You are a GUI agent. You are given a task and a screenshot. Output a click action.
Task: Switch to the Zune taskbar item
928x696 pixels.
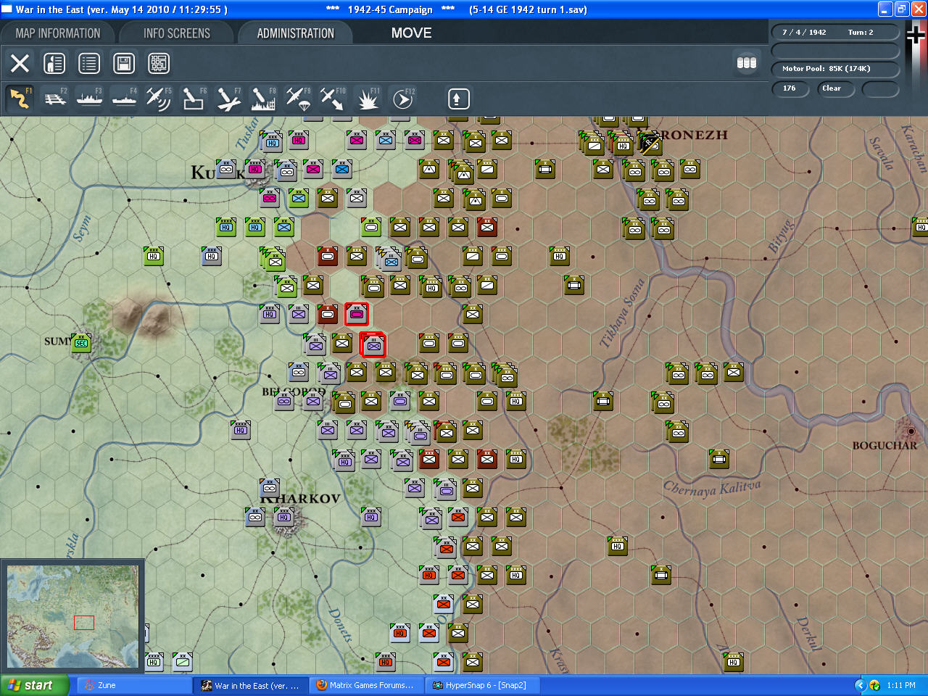coord(134,685)
